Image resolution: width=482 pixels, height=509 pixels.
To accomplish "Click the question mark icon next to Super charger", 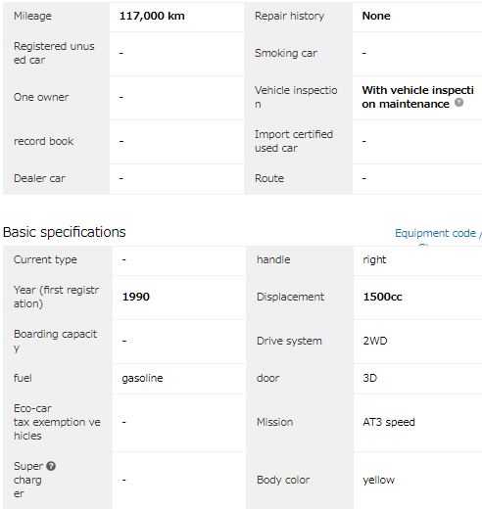I will [x=51, y=466].
